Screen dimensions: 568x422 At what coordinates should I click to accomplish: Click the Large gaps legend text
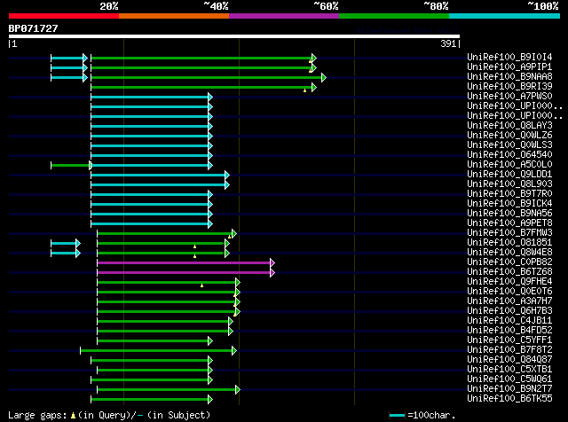[109, 415]
